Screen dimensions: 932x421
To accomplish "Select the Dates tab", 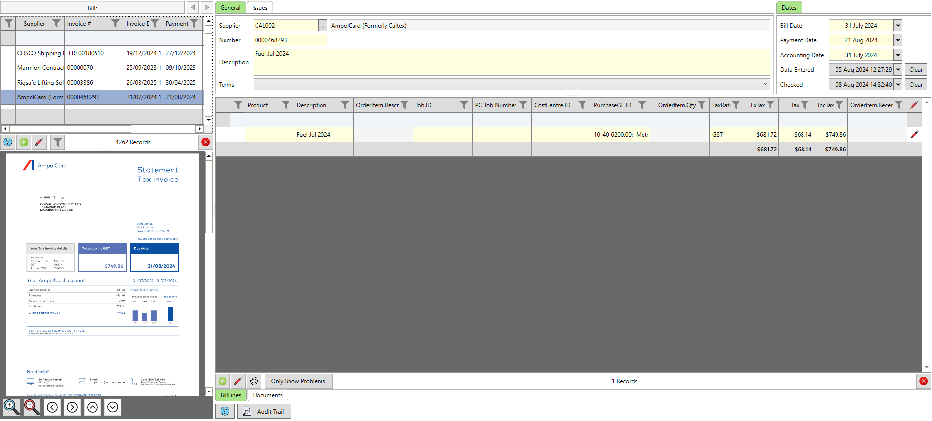I will pyautogui.click(x=789, y=8).
